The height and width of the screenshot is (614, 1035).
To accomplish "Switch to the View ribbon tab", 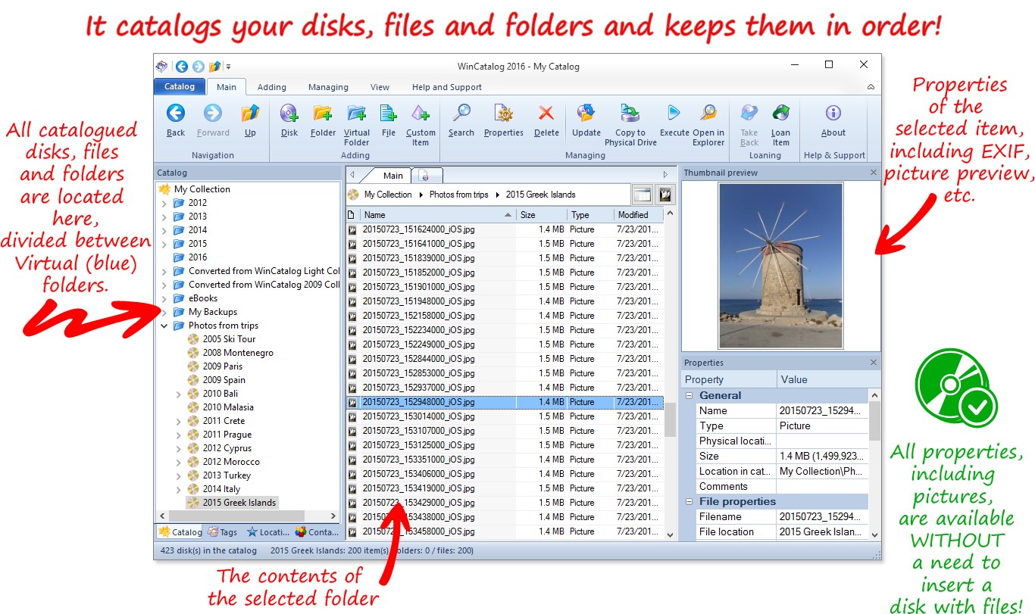I will point(380,87).
